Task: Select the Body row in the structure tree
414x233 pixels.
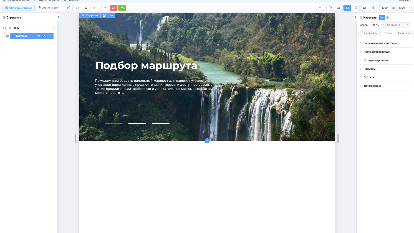Action: point(30,28)
